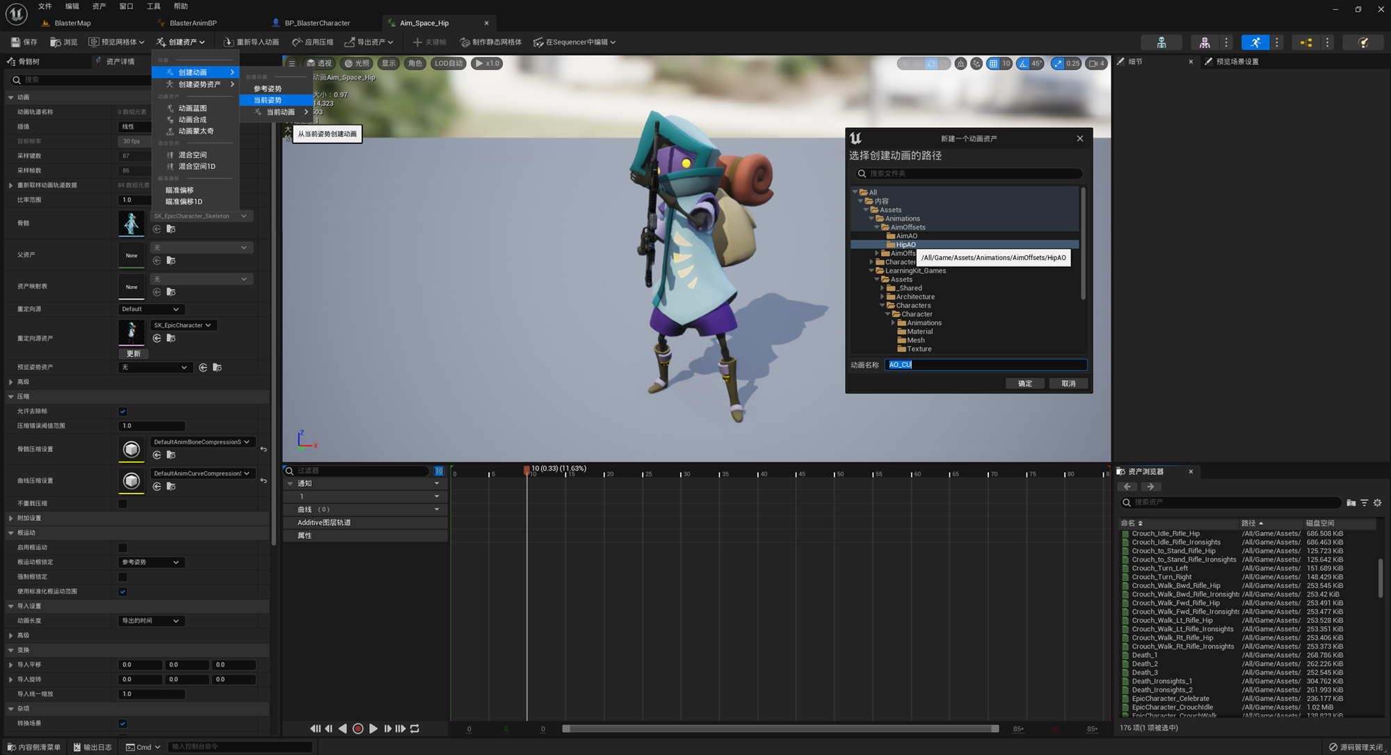Select Blend Space 1D menu entry
The width and height of the screenshot is (1391, 755).
click(197, 167)
